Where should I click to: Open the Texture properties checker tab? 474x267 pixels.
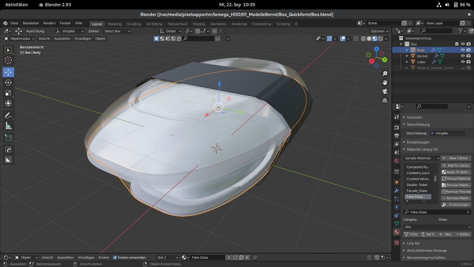pyautogui.click(x=397, y=243)
